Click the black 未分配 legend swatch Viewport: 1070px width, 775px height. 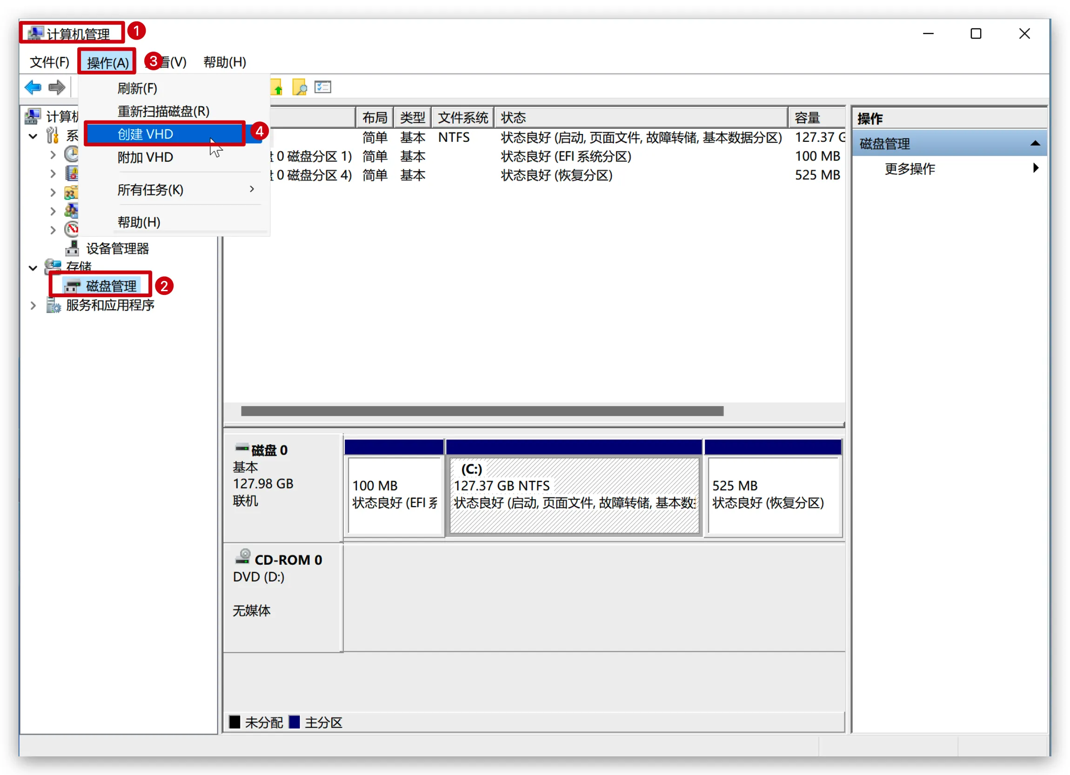click(x=234, y=722)
